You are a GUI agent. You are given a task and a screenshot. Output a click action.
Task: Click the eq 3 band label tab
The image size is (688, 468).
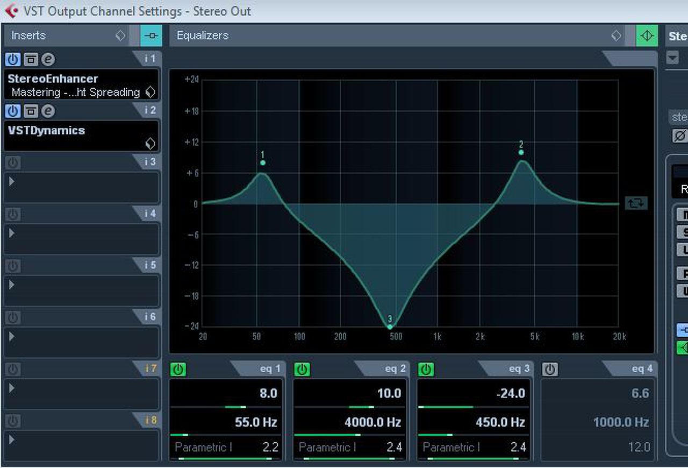click(506, 368)
